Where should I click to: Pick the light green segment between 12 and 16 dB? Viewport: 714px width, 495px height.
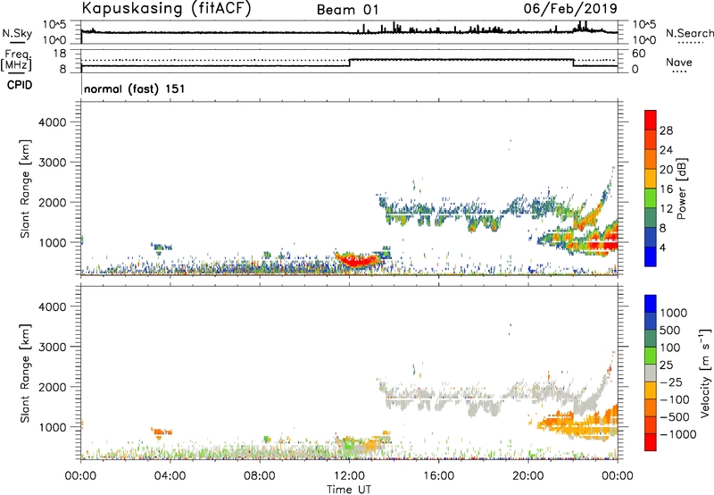click(x=651, y=198)
